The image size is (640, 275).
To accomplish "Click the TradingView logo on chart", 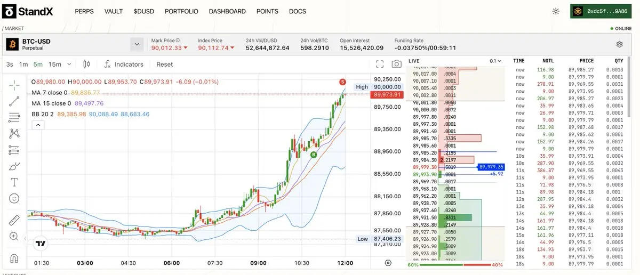I will coord(40,244).
